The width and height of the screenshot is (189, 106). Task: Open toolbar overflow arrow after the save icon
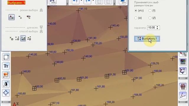[x=67, y=4]
